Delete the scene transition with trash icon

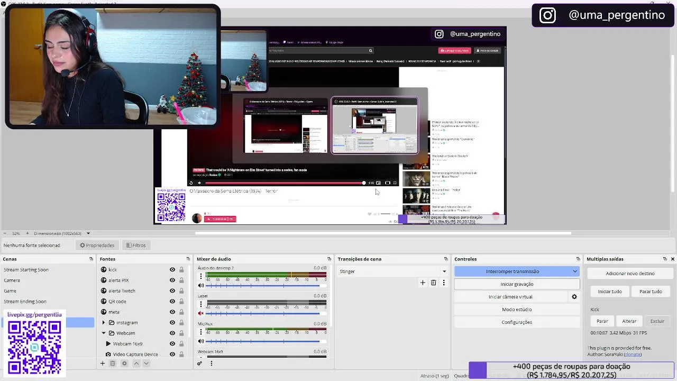[433, 283]
